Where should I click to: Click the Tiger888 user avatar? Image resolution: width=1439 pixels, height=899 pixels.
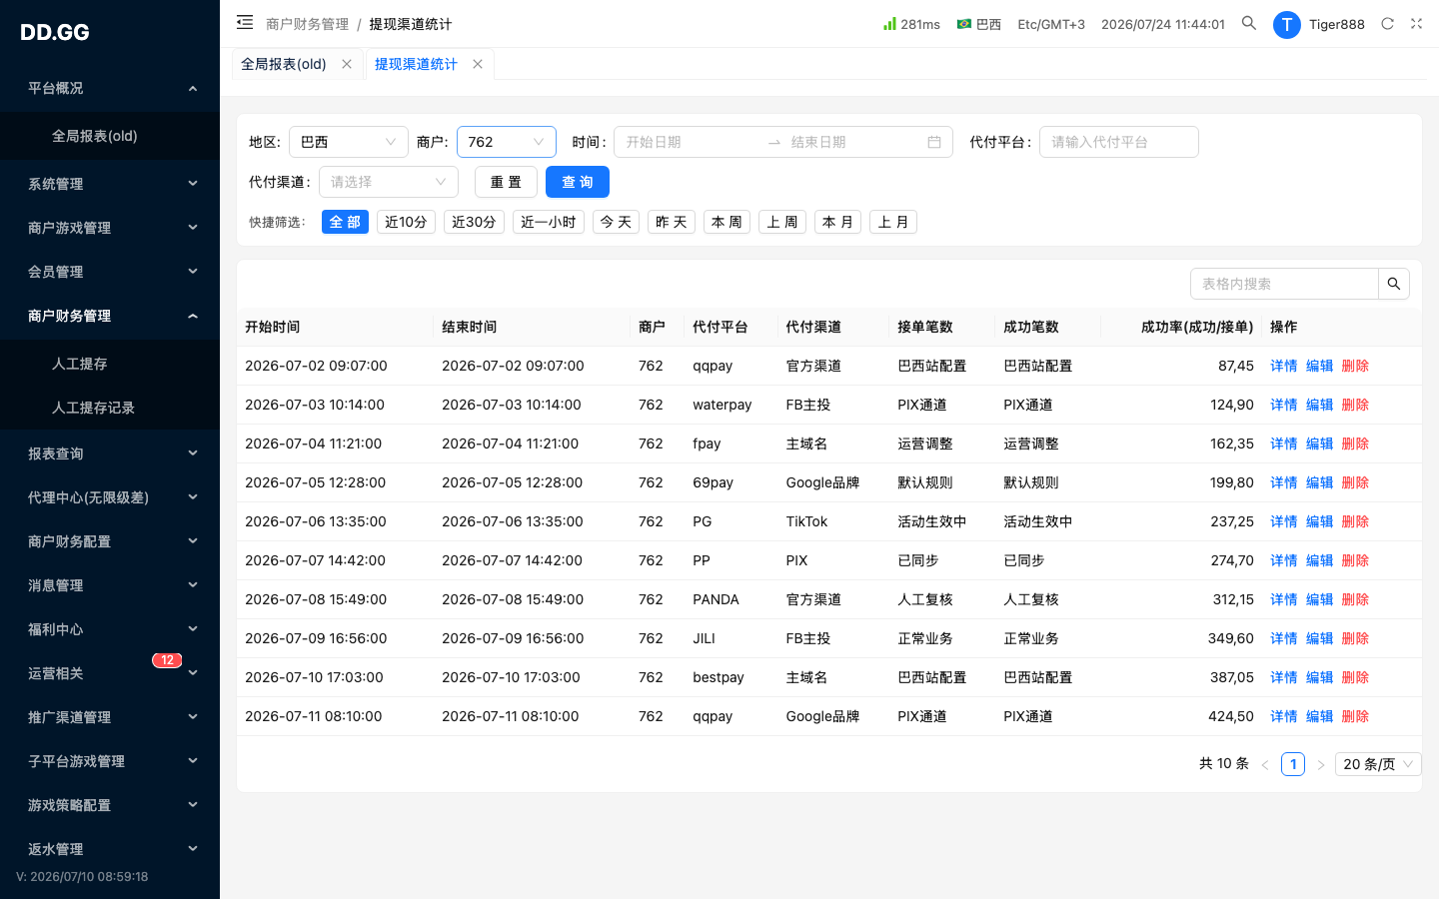1287,24
